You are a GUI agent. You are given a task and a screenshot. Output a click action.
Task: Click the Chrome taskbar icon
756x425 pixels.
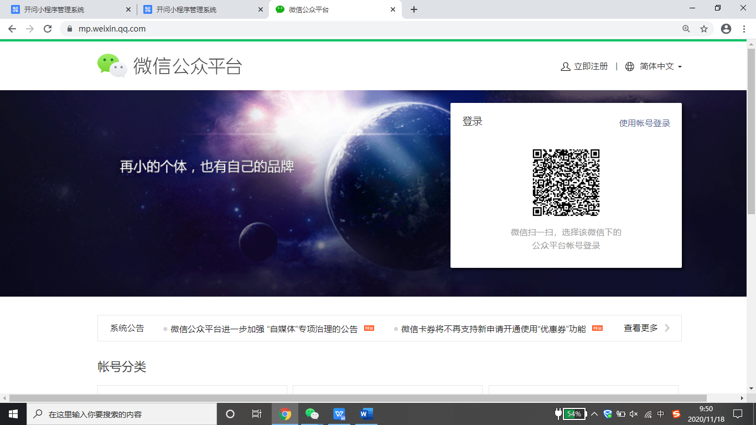285,414
